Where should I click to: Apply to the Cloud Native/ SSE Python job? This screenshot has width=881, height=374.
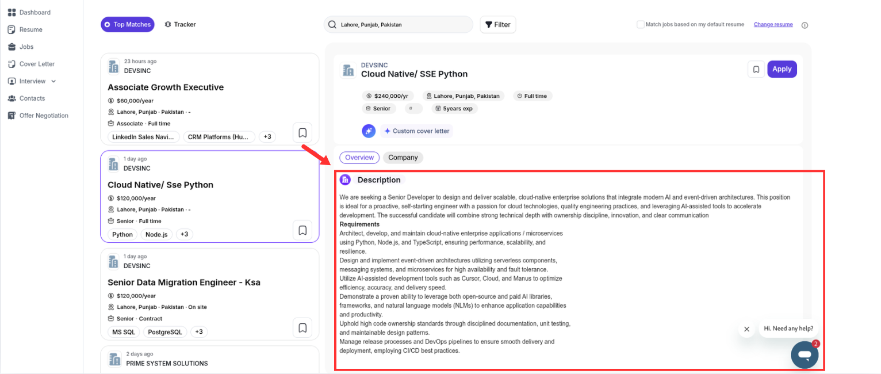coord(782,69)
